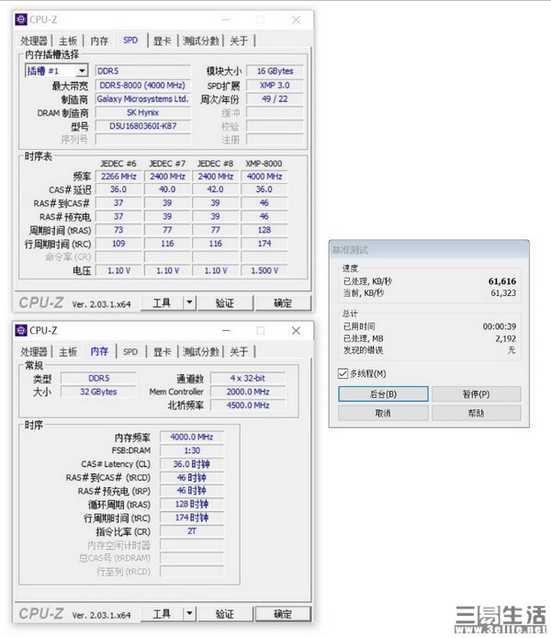
Task: Click the 42.0 CAS latency cell in JEDEC #8
Action: pyautogui.click(x=216, y=189)
